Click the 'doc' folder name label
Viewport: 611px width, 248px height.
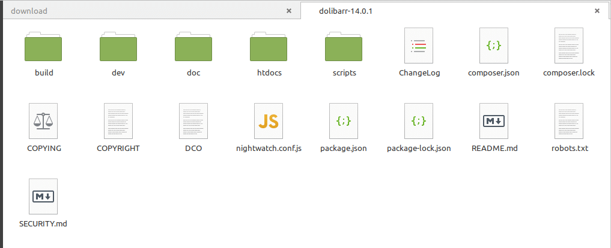pyautogui.click(x=193, y=72)
